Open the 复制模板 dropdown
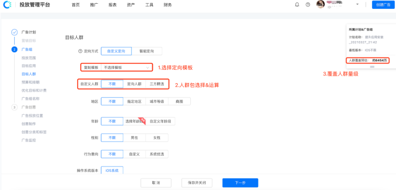This screenshot has width=396, height=190. tap(126, 67)
